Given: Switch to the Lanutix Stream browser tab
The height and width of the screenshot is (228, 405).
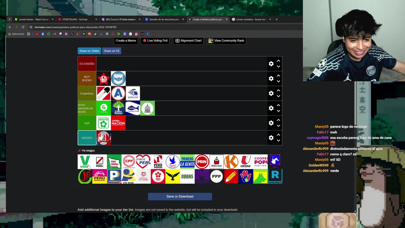Looking at the screenshot, I should (34, 19).
